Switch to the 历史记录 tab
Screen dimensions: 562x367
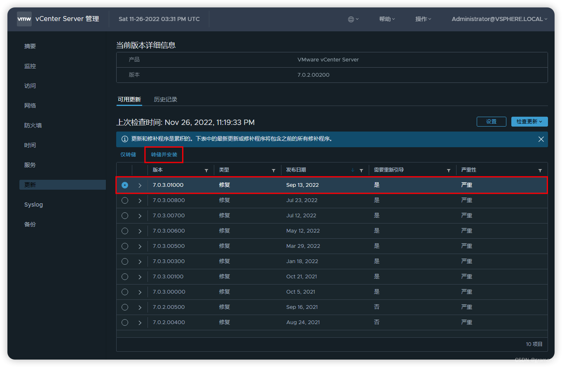[166, 99]
